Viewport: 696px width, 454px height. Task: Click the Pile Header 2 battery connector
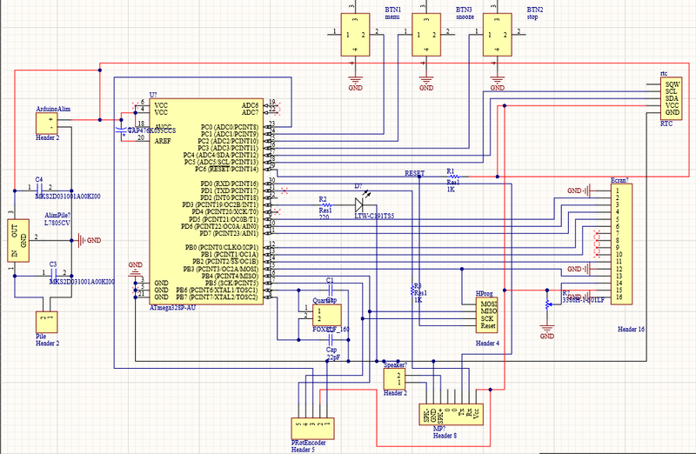[x=47, y=323]
